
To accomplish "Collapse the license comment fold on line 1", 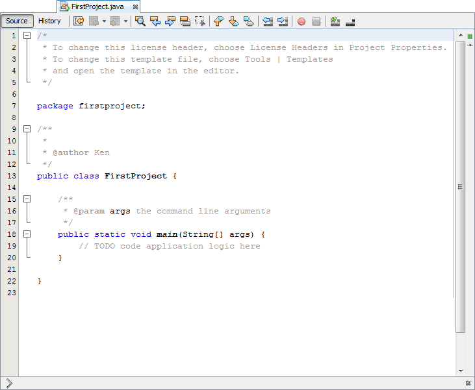I will point(27,36).
